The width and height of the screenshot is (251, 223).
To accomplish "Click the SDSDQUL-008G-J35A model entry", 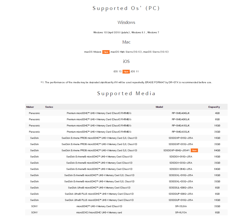I will point(181,188).
